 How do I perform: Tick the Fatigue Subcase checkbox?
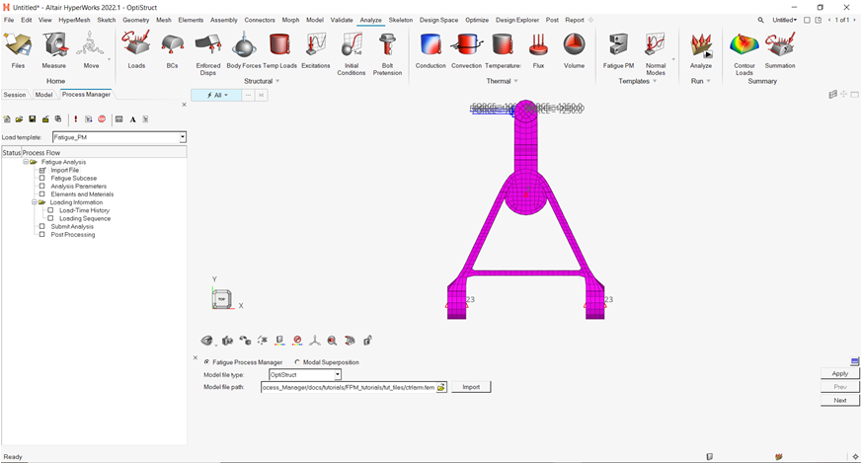tap(42, 178)
